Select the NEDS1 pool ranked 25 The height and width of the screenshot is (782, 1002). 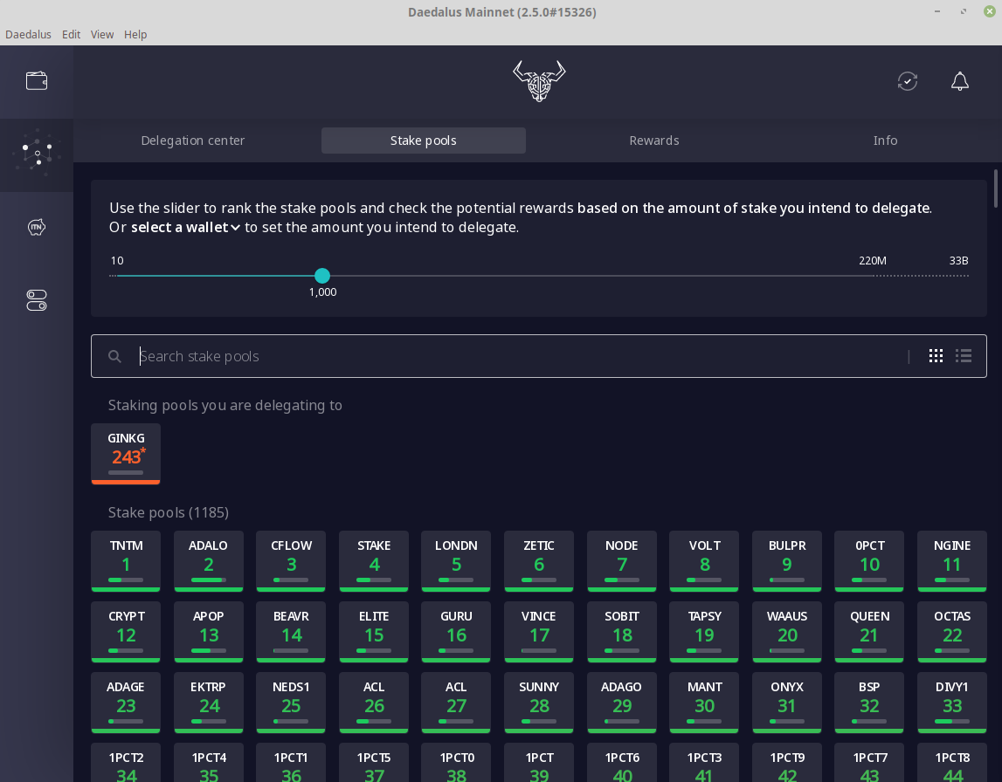click(291, 703)
